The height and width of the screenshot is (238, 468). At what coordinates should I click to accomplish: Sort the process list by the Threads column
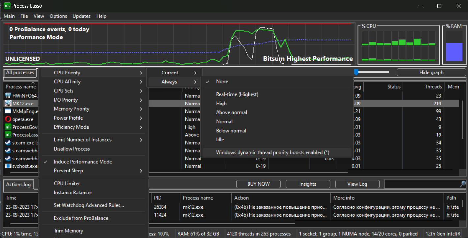[x=423, y=87]
